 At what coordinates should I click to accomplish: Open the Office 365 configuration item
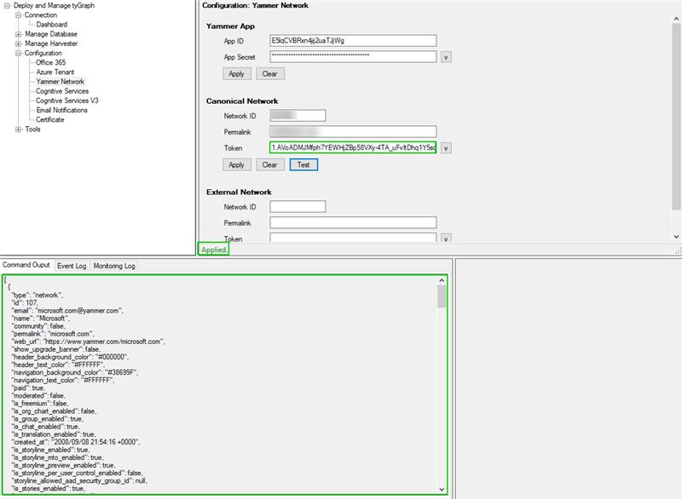coord(50,63)
